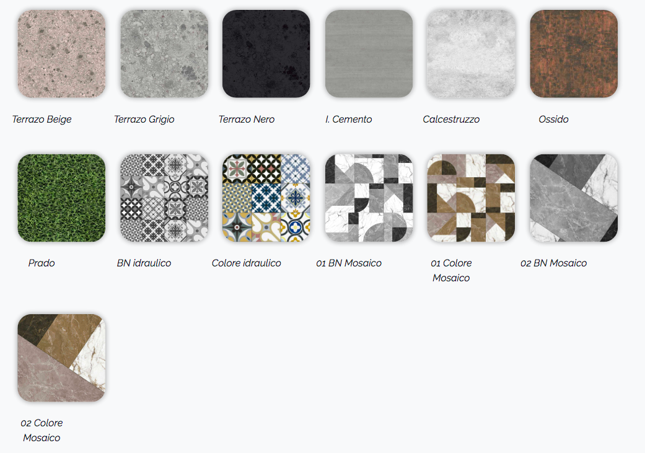Choose the Terrazo Grigio texture tile

(164, 54)
